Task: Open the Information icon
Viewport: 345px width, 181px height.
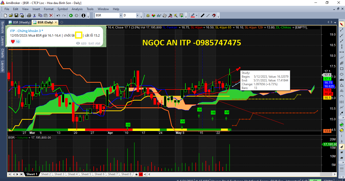Action: pyautogui.click(x=84, y=15)
